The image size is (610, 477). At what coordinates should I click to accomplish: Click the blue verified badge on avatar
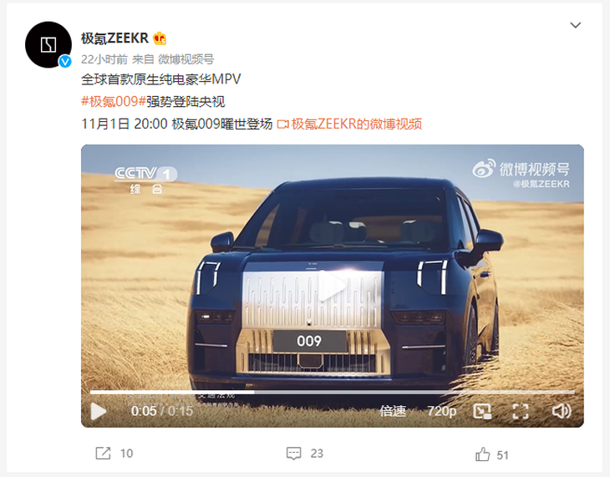(x=64, y=62)
